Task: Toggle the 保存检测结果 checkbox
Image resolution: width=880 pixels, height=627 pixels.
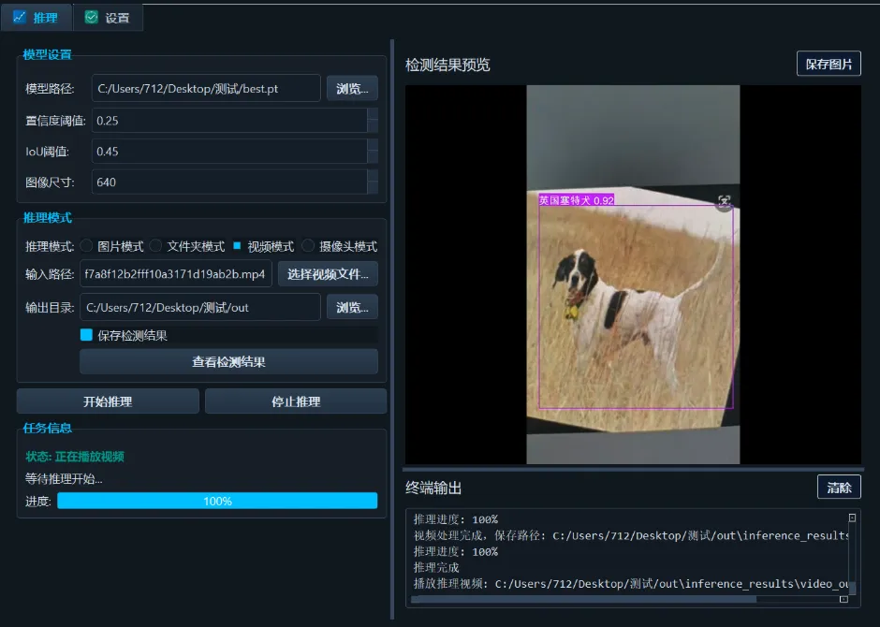Action: click(x=86, y=335)
